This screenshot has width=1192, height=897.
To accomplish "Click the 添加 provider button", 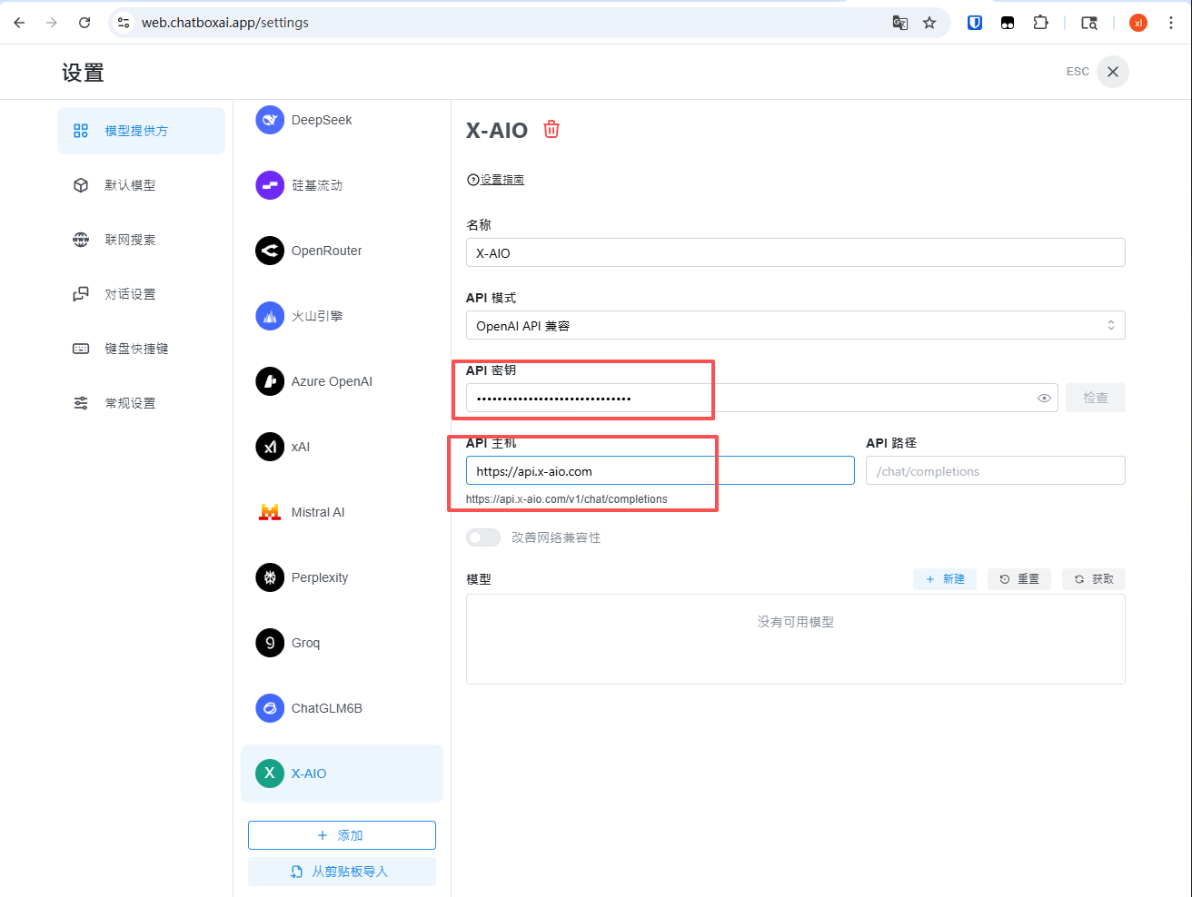I will pyautogui.click(x=342, y=835).
